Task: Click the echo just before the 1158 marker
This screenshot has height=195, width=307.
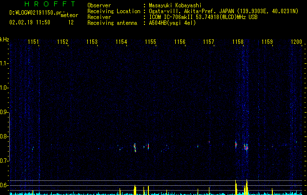Action: pos(236,144)
